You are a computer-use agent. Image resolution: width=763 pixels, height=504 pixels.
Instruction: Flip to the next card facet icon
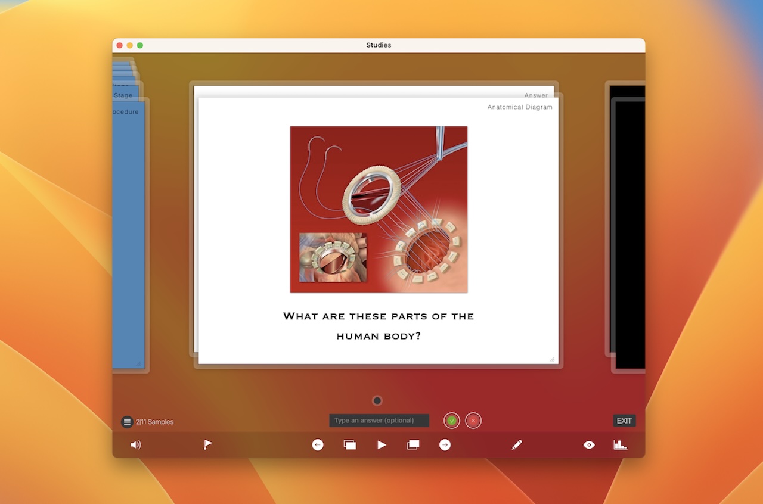coord(413,444)
